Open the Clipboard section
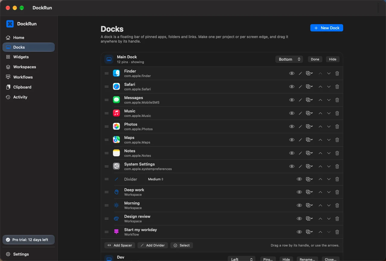The height and width of the screenshot is (261, 386). (29, 87)
